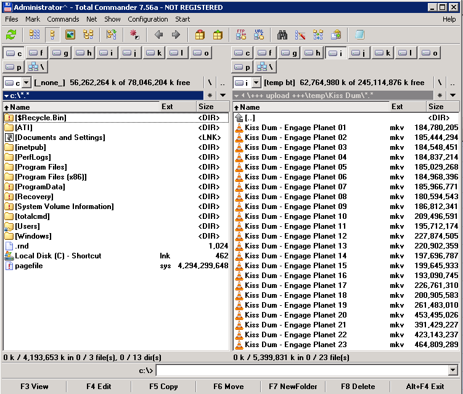Screen dimensions: 463x394
Task: Select the [Documents and Settings] link entry
Action: click(x=116, y=137)
